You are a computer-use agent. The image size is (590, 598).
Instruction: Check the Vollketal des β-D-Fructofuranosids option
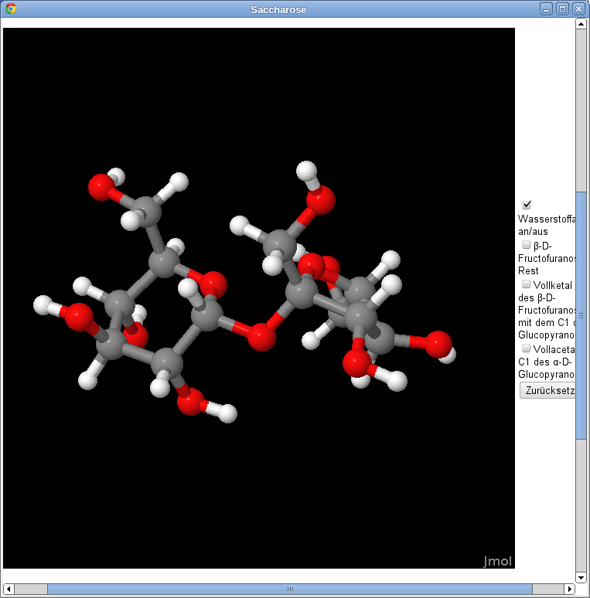pyautogui.click(x=527, y=284)
